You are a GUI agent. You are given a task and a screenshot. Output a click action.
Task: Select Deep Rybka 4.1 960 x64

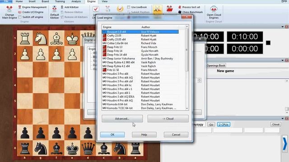pyautogui.click(x=140, y=62)
